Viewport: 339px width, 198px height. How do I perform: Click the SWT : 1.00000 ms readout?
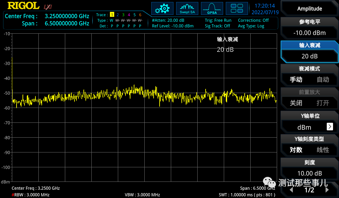tap(247, 195)
